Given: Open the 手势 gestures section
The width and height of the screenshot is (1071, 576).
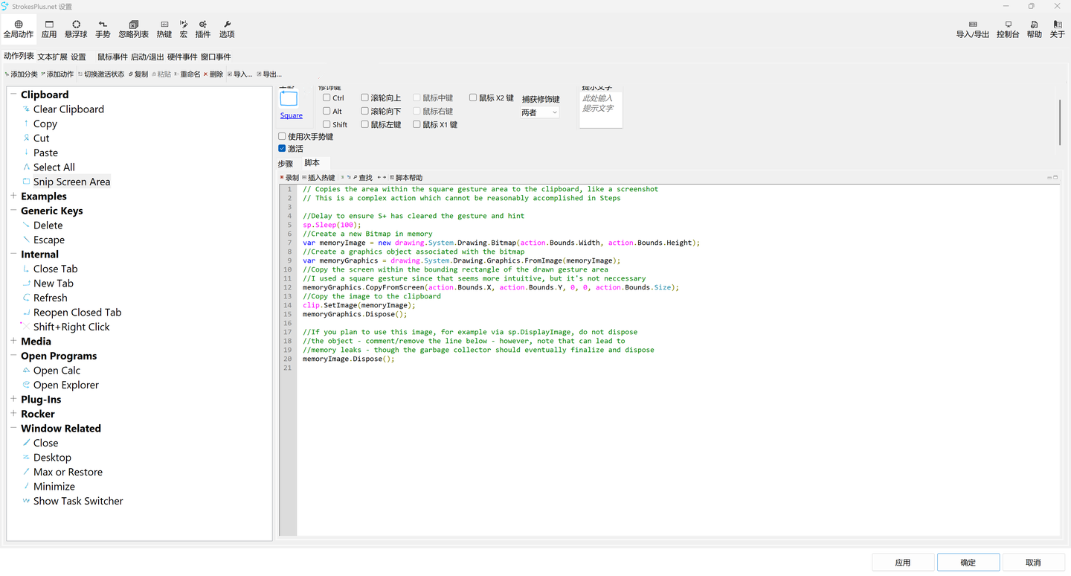Looking at the screenshot, I should [103, 29].
